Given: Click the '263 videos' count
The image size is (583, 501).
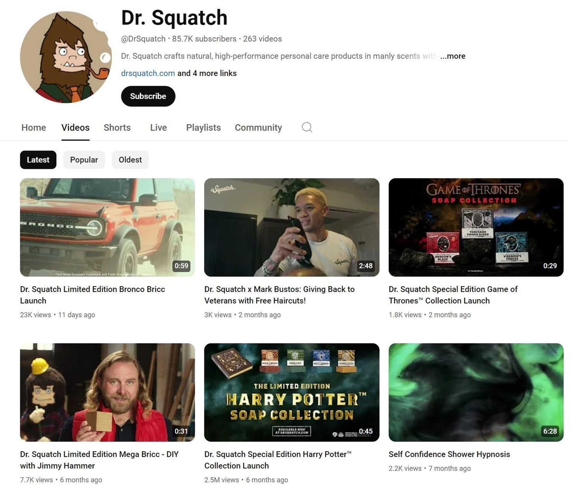Looking at the screenshot, I should click(262, 39).
